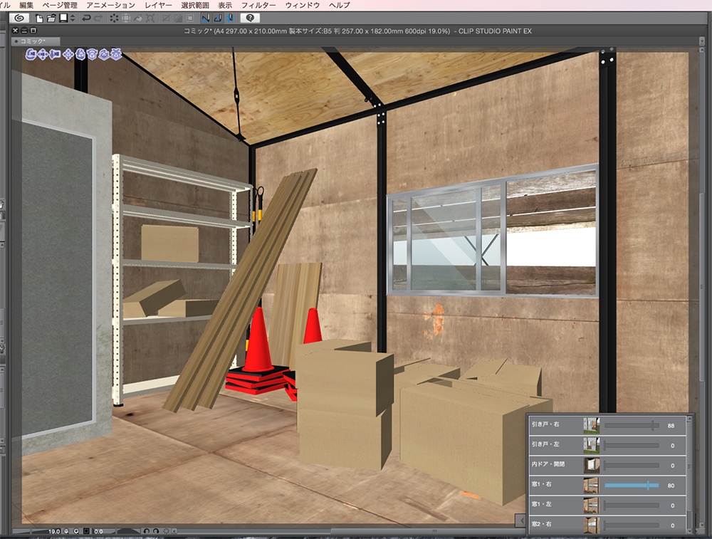Click the 内ドア・開閉 slider track
Image resolution: width=712 pixels, height=539 pixels.
[x=632, y=466]
